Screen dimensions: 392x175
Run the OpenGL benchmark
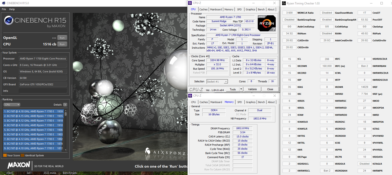(x=62, y=38)
